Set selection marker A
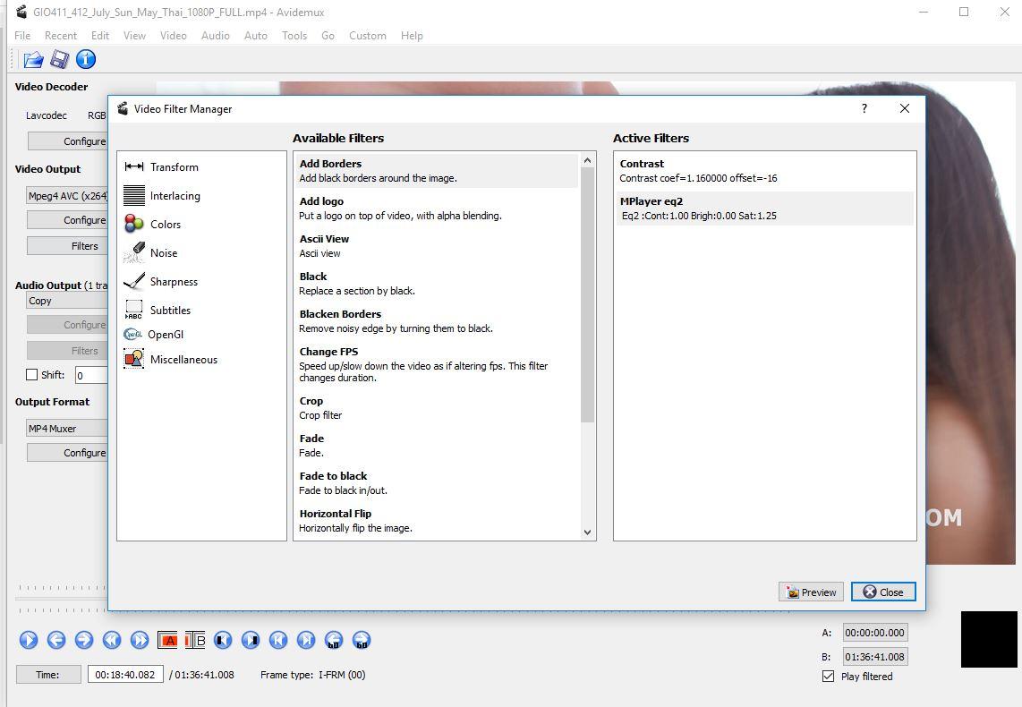Screen dimensions: 1022x707 tap(167, 640)
